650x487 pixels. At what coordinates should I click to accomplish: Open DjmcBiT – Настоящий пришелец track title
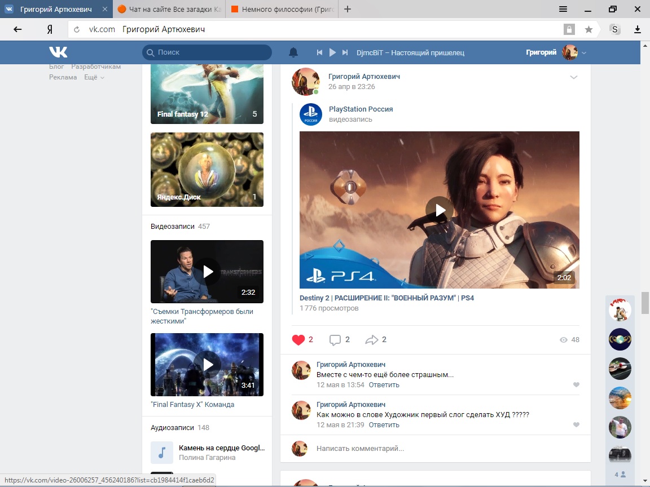[410, 52]
